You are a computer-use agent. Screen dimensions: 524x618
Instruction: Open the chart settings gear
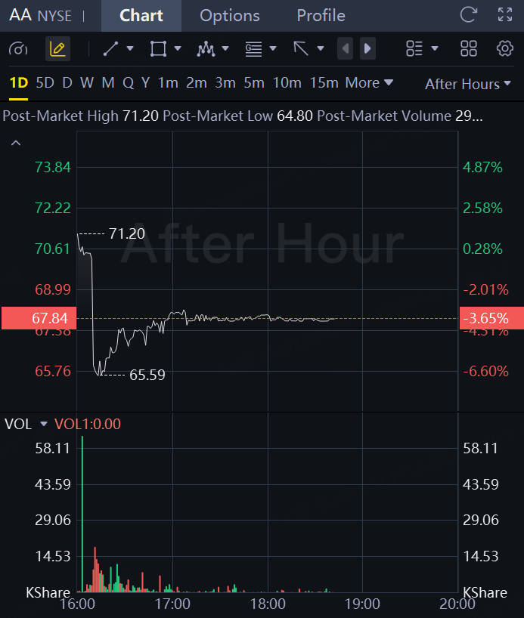(504, 49)
